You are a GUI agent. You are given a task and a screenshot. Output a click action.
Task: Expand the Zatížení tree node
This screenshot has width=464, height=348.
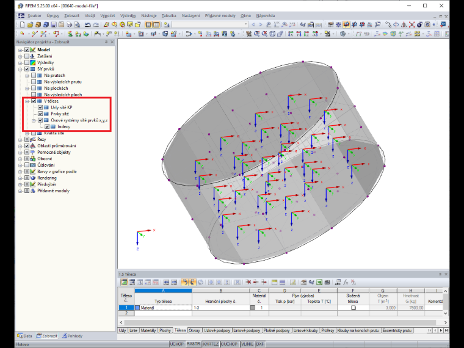coord(20,57)
